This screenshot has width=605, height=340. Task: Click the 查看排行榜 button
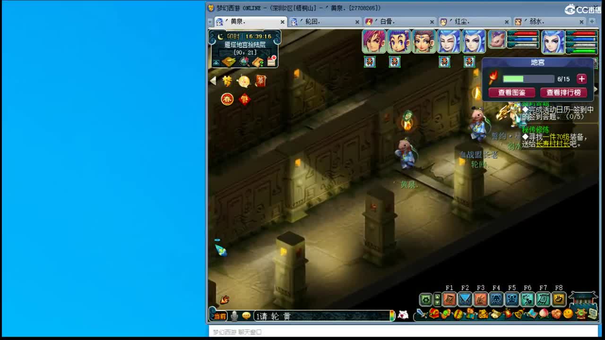[x=563, y=93]
